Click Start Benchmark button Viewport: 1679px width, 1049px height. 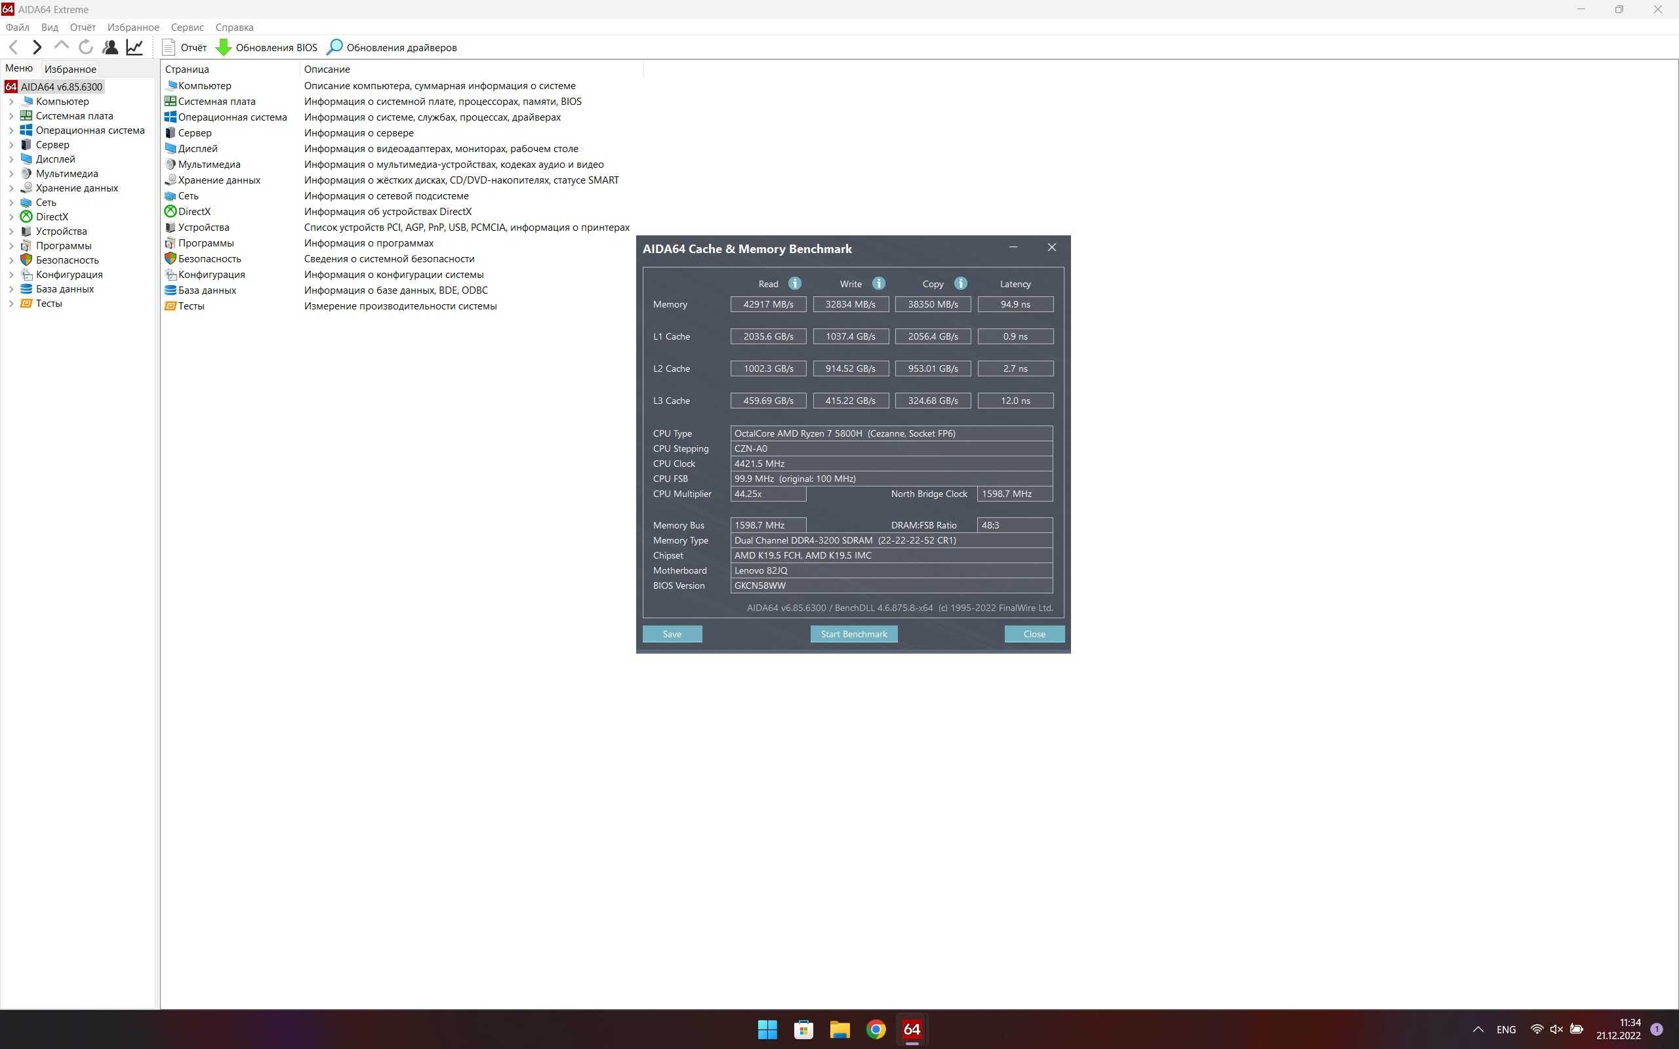(853, 633)
